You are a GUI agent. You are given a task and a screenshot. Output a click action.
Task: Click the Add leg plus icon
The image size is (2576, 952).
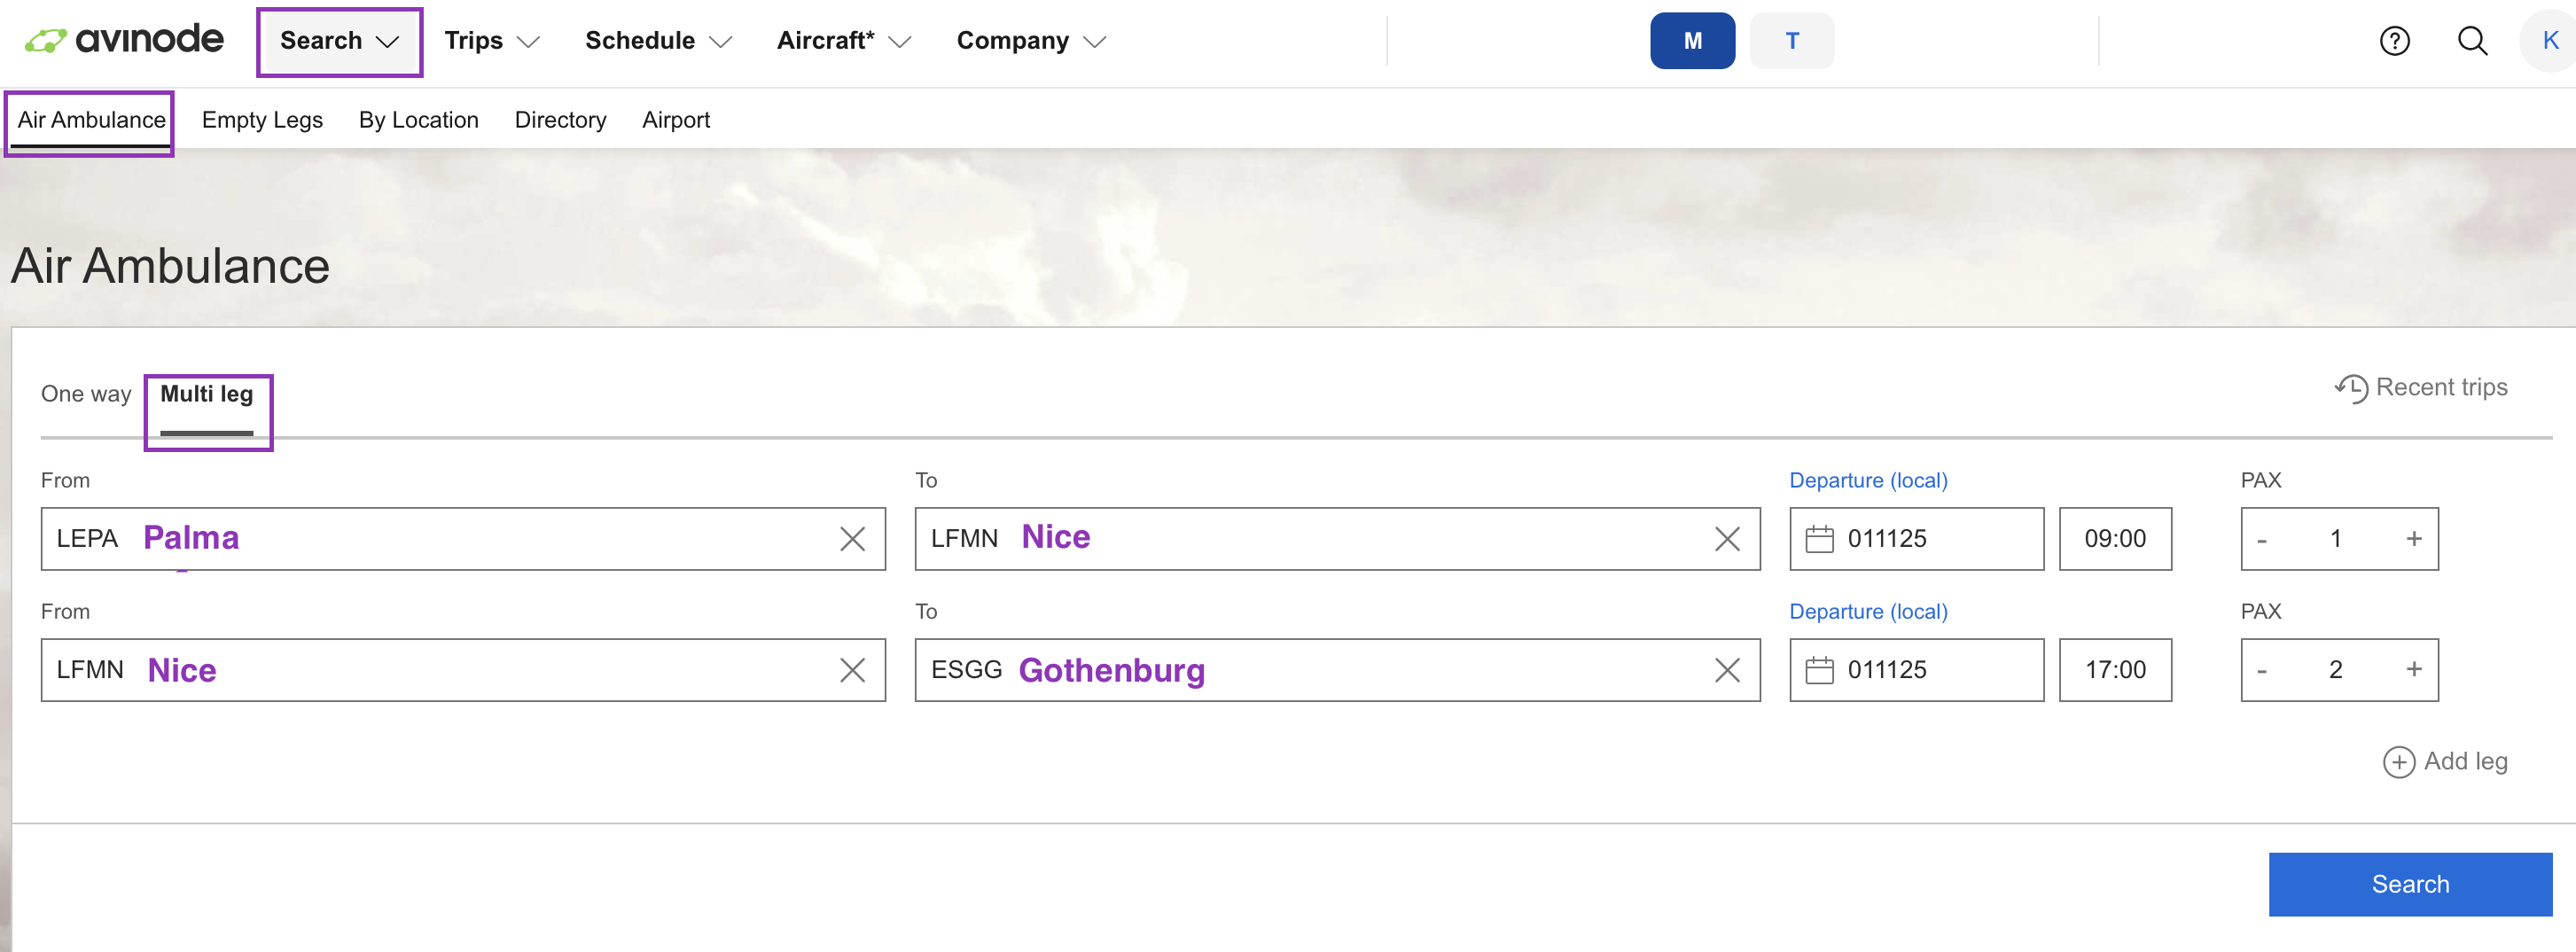coord(2398,762)
